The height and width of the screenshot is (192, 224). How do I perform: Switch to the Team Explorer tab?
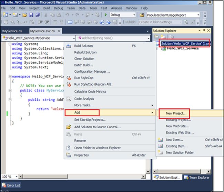coord(197,178)
